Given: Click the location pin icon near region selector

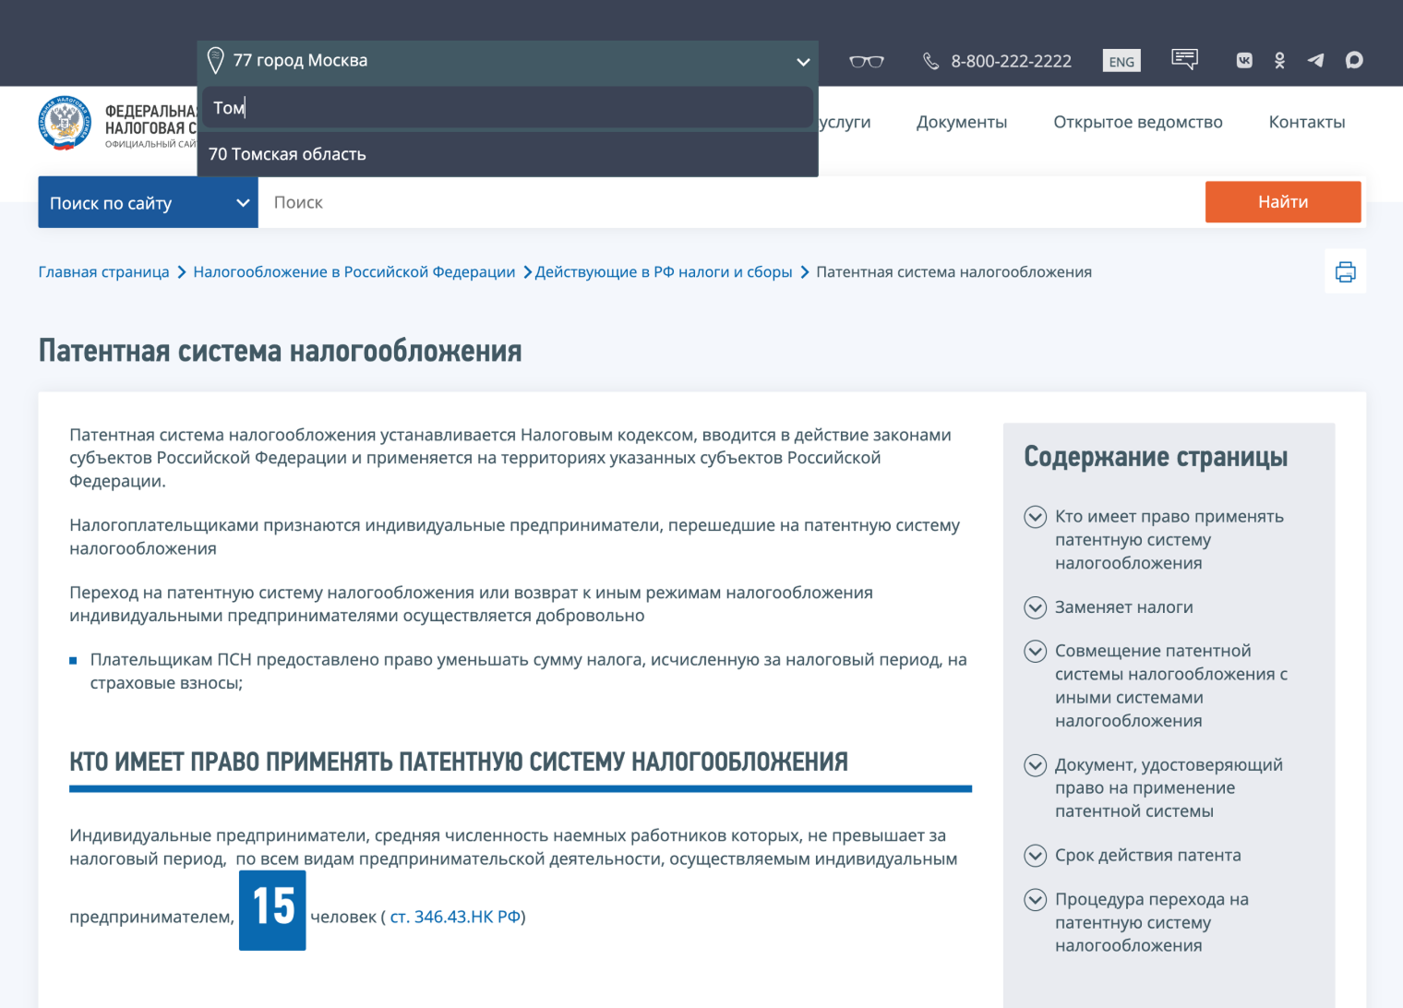Looking at the screenshot, I should (215, 60).
